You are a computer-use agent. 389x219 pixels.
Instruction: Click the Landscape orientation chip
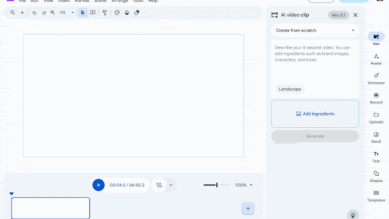click(x=289, y=89)
